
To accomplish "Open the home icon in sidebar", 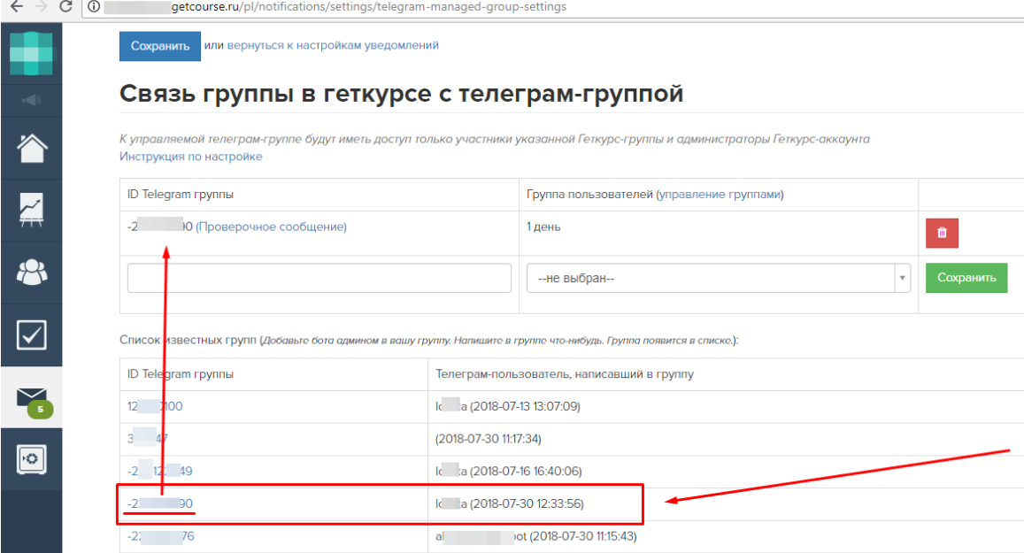I will 31,149.
